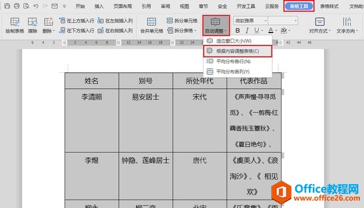Image resolution: width=364 pixels, height=208 pixels.
Task: Apply font color A button
Action: pyautogui.click(x=271, y=30)
